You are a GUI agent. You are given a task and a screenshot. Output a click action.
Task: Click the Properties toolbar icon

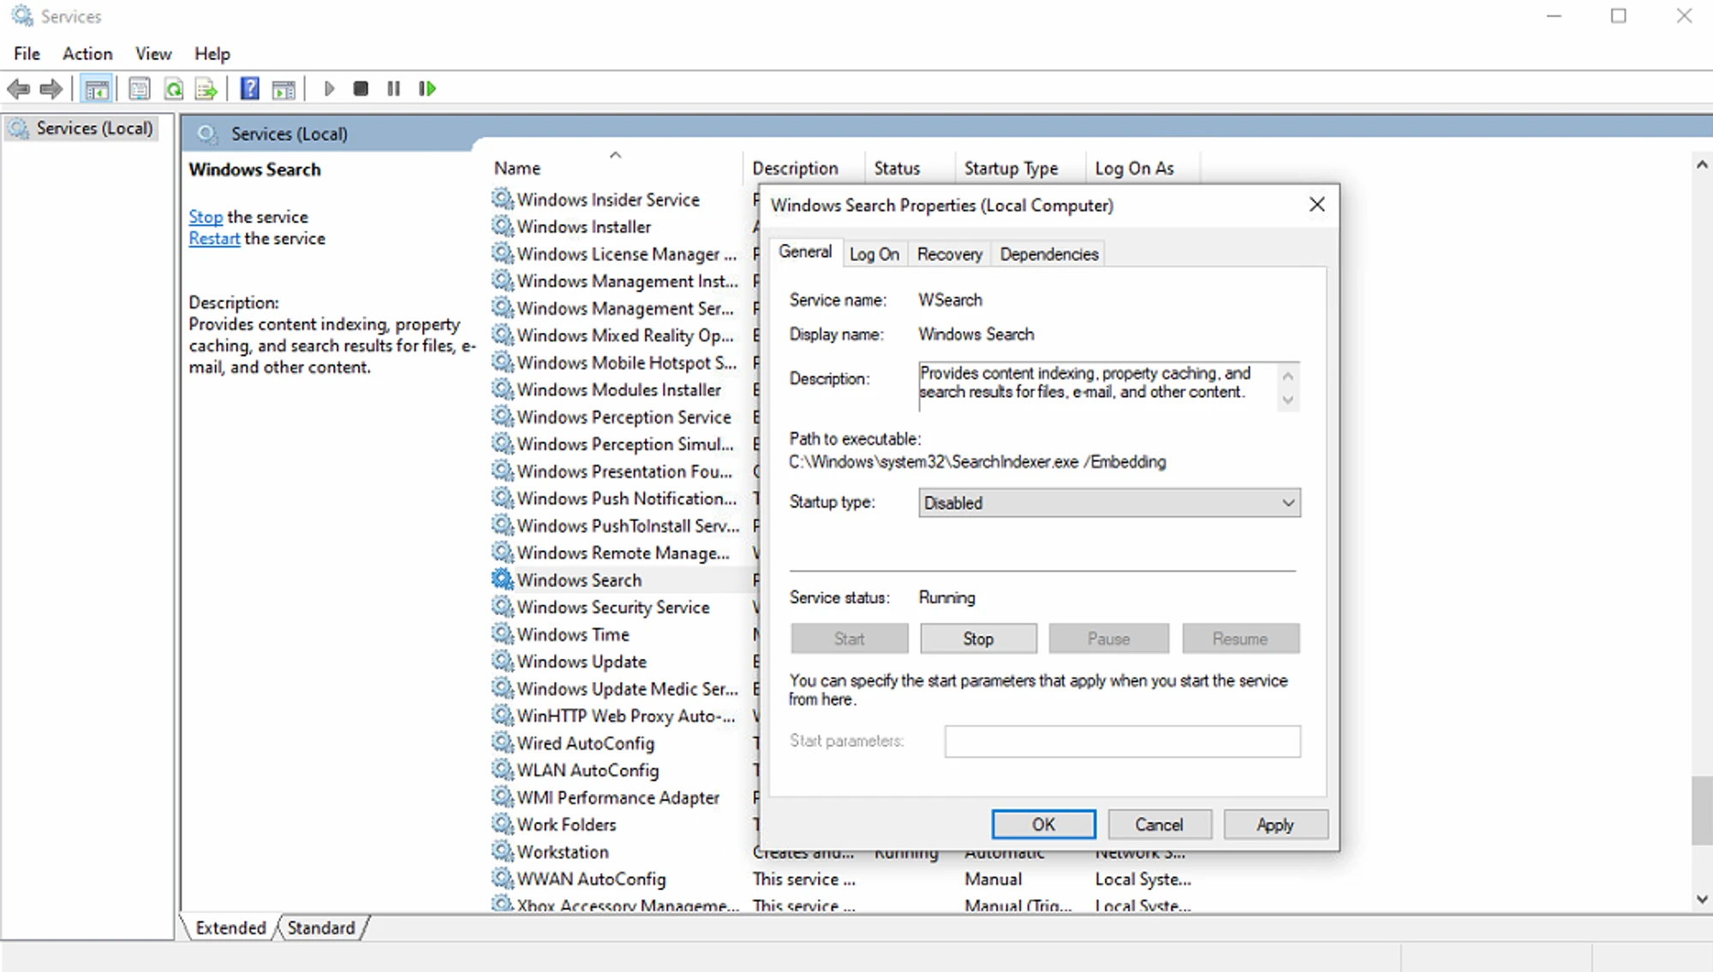[140, 89]
